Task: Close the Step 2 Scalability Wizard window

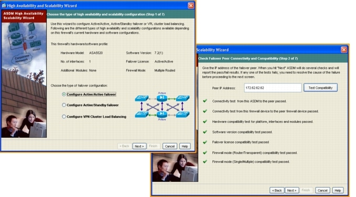Action: coord(344,49)
